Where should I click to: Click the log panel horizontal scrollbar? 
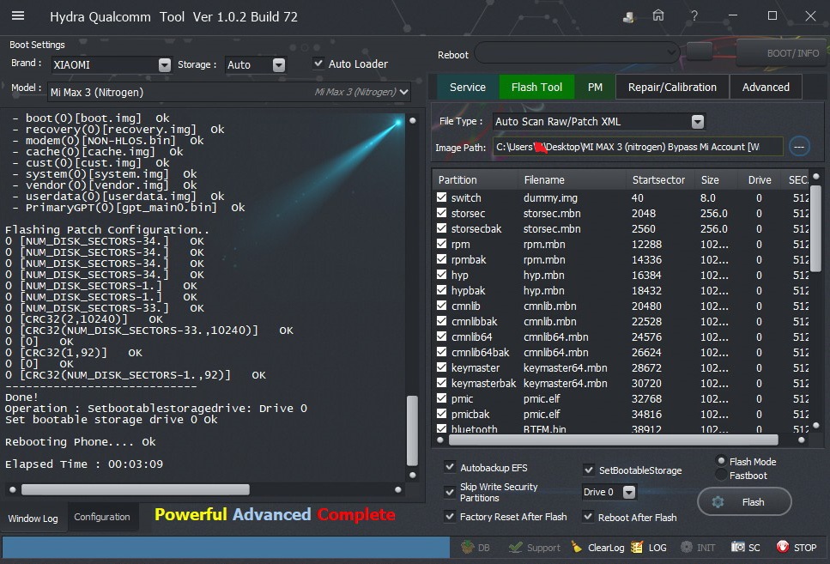click(135, 489)
